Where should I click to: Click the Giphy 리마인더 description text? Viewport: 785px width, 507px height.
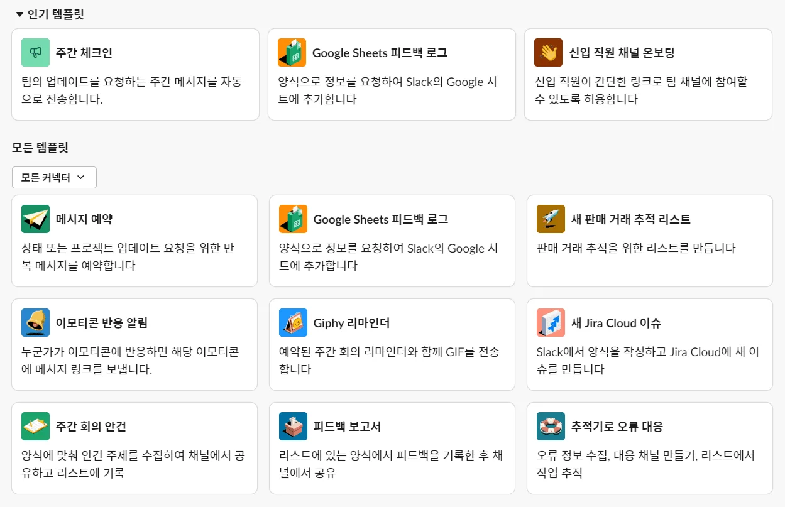click(390, 361)
